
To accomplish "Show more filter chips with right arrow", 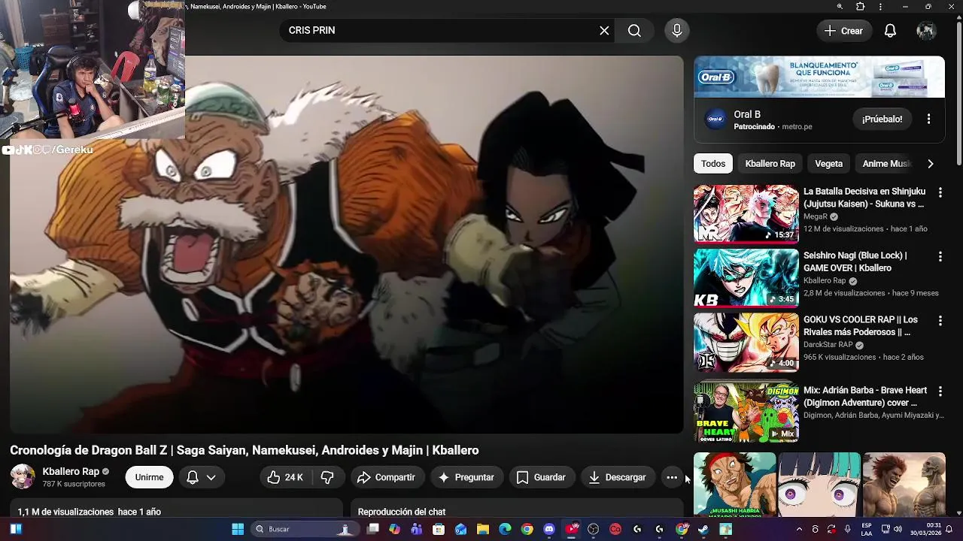I will coord(931,164).
